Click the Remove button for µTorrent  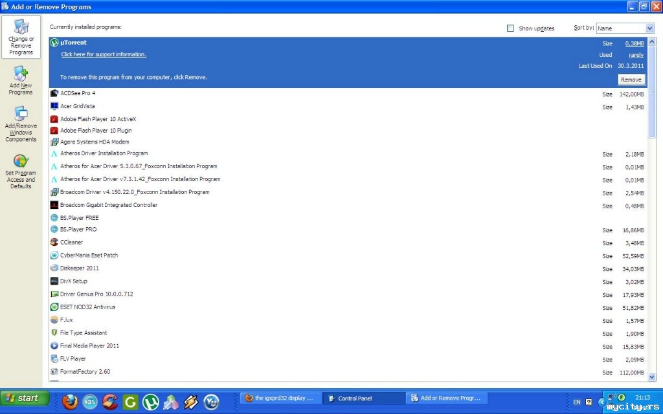pyautogui.click(x=631, y=80)
